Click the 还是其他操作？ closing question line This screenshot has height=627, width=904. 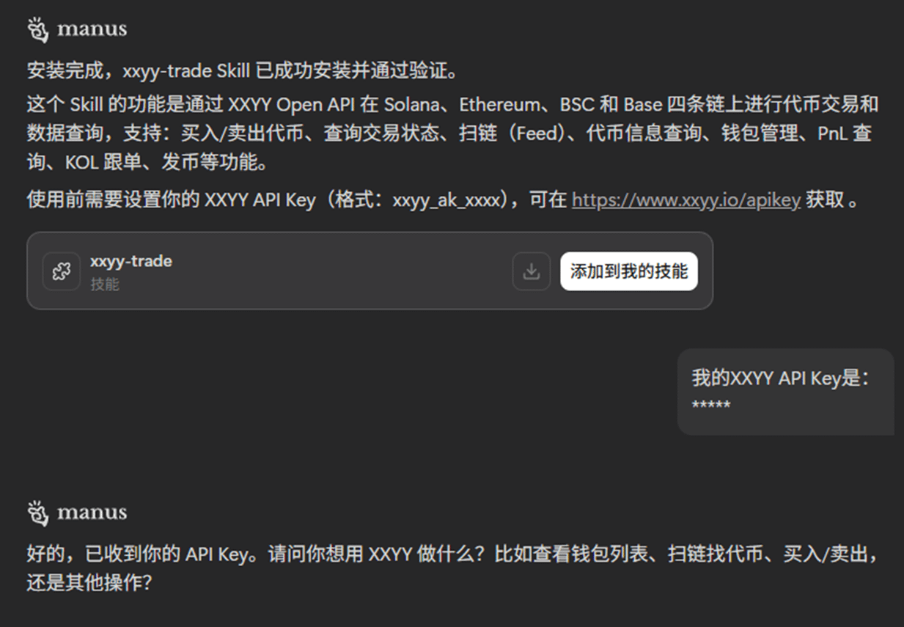pyautogui.click(x=89, y=583)
